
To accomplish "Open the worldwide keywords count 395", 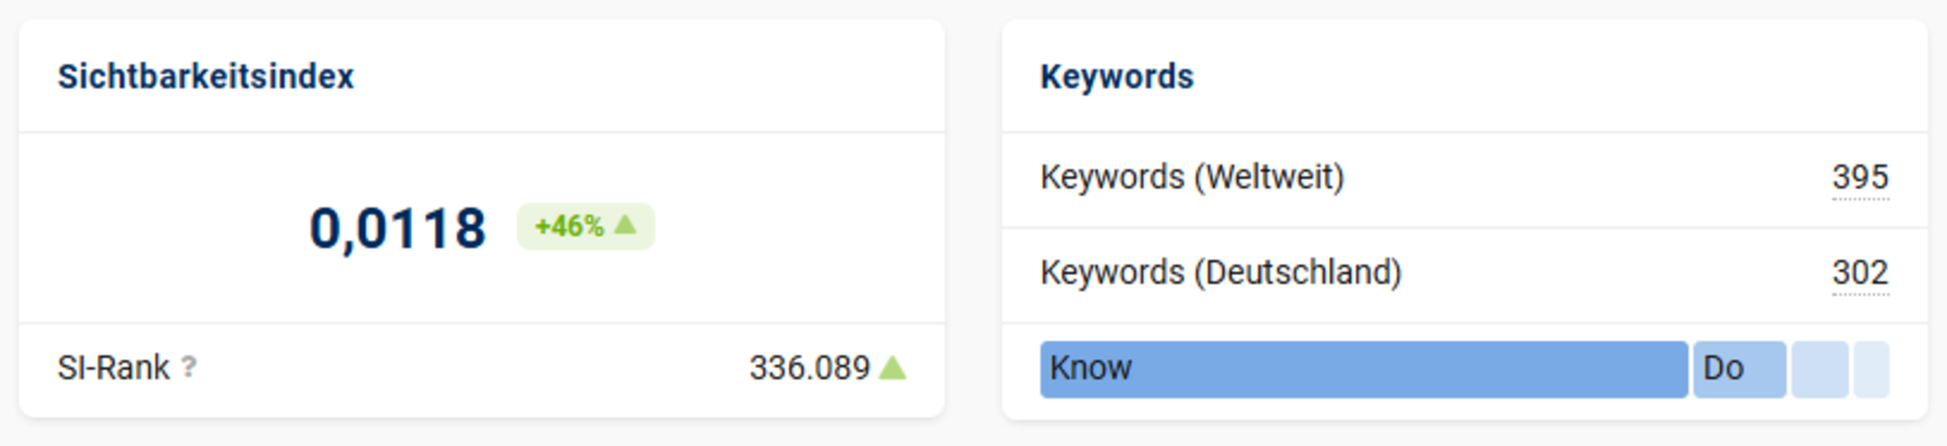I will click(1859, 177).
